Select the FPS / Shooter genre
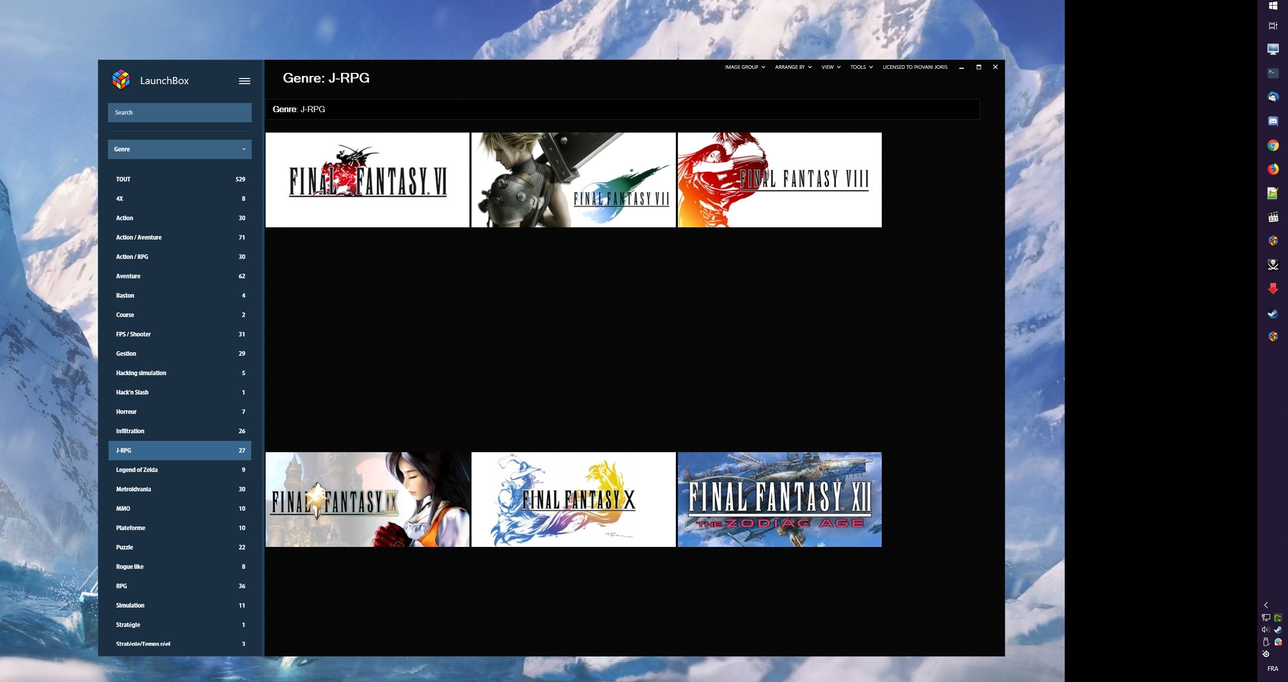The image size is (1288, 682). point(179,334)
